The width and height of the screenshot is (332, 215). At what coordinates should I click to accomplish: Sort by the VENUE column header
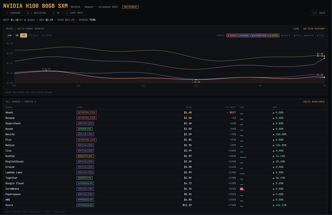9,107
